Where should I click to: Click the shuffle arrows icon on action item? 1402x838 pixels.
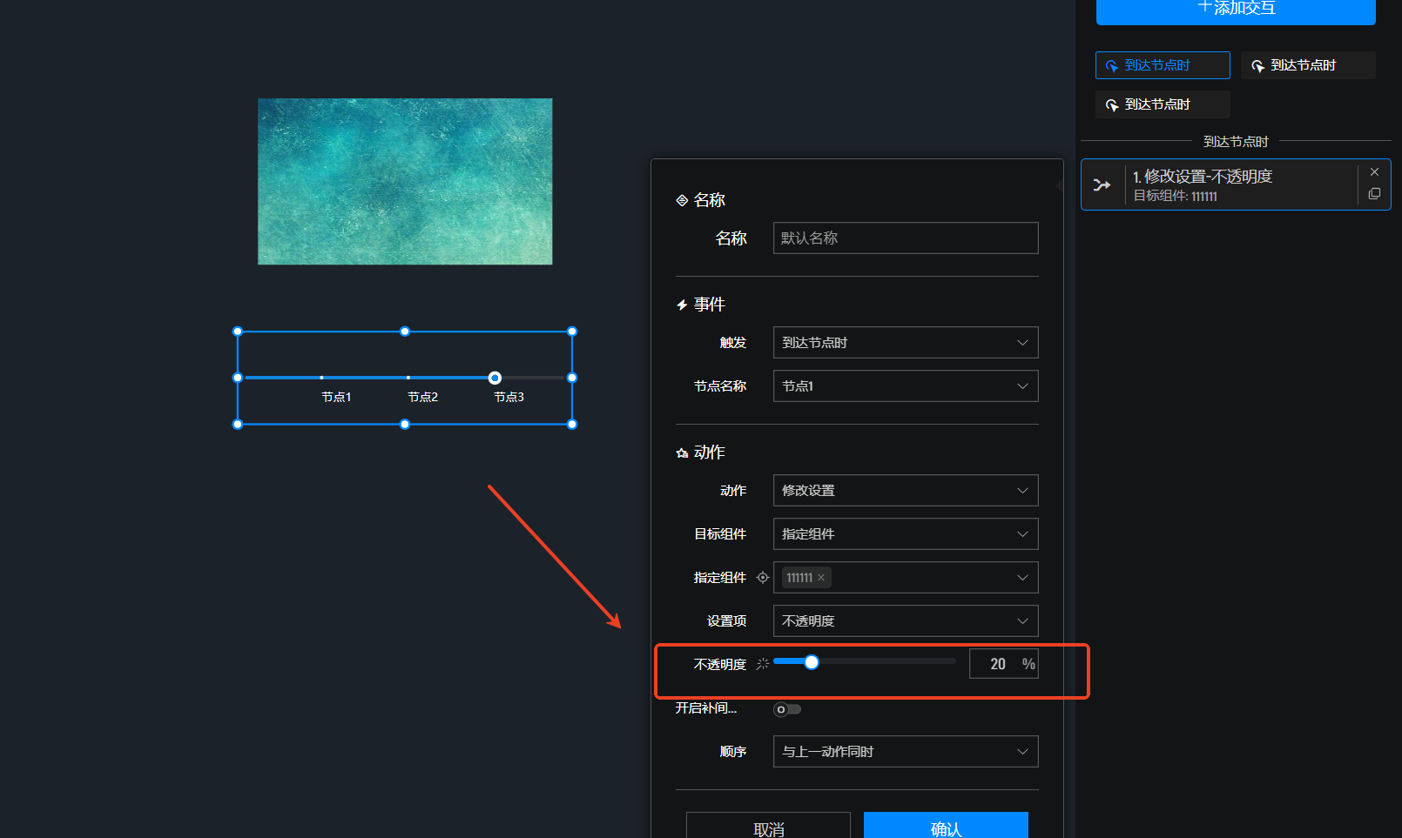click(x=1102, y=184)
